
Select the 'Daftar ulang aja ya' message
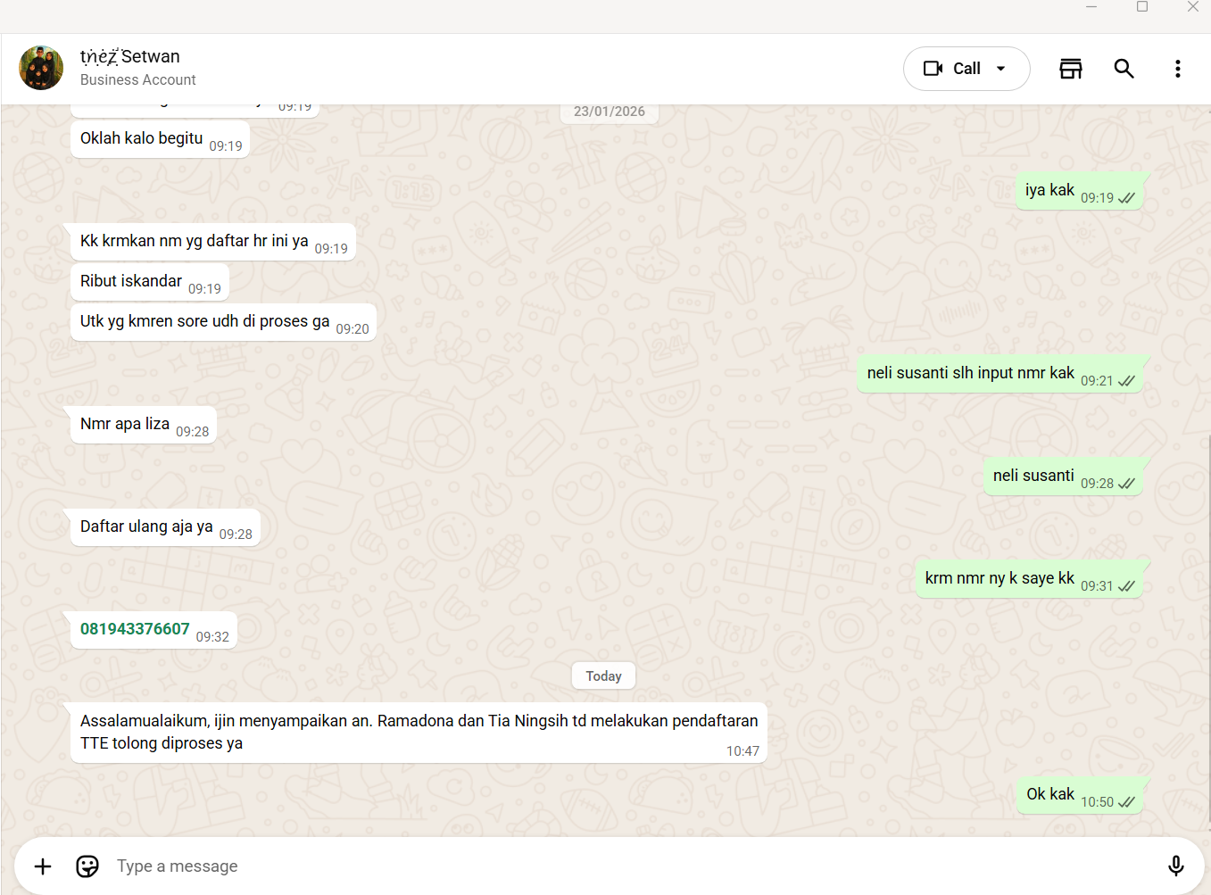click(x=166, y=527)
